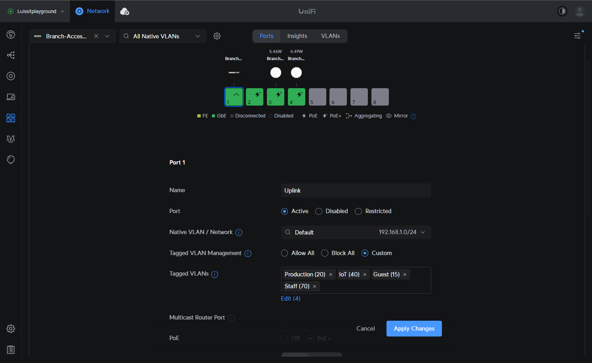Choose Custom tagged VLAN management
Viewport: 592px width, 363px height.
[365, 253]
